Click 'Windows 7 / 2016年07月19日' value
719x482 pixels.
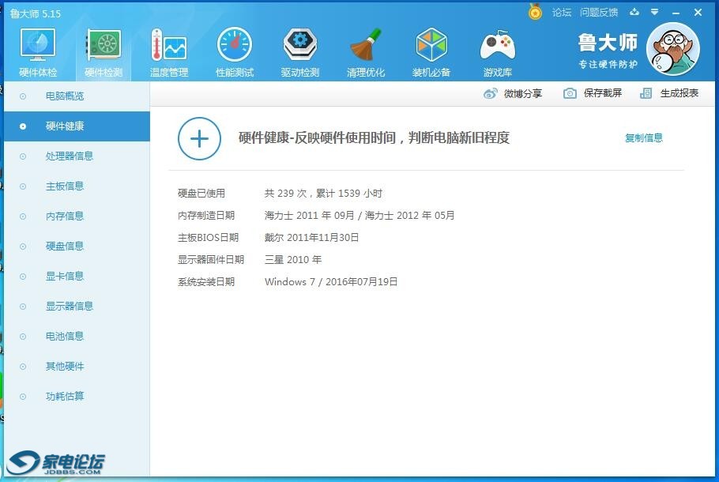[331, 281]
